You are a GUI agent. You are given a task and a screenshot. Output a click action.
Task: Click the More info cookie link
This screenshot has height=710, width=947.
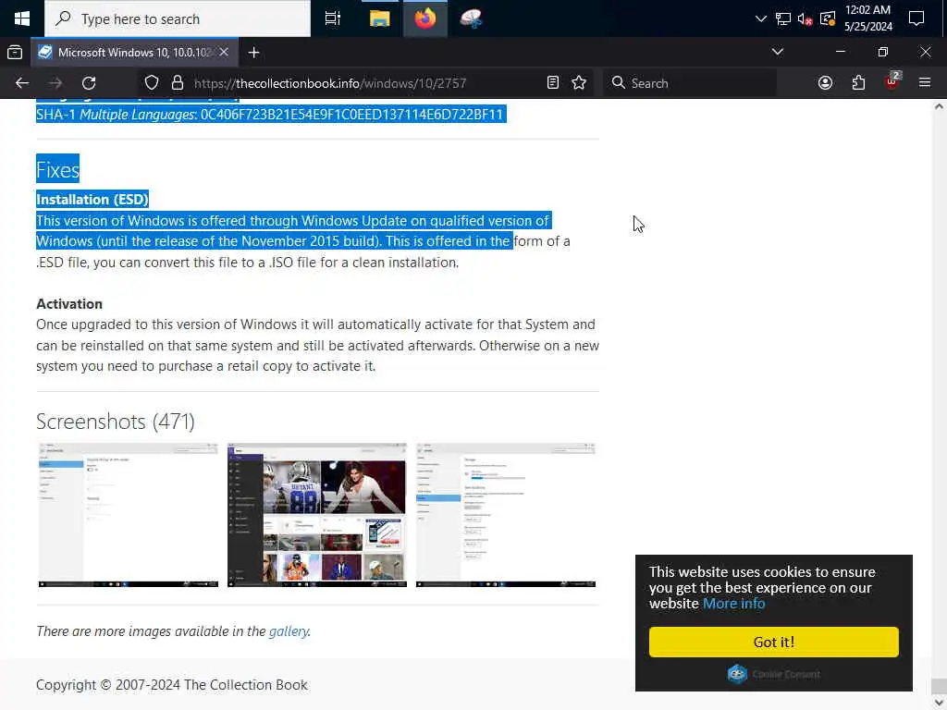tap(733, 603)
